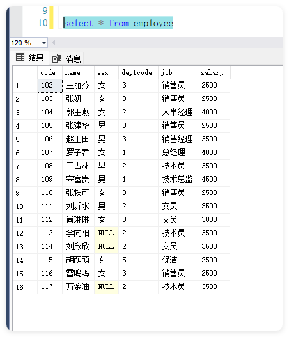This screenshot has width=289, height=337.
Task: Click the scroll-left arrow beside the zoom box
Action: coord(54,43)
